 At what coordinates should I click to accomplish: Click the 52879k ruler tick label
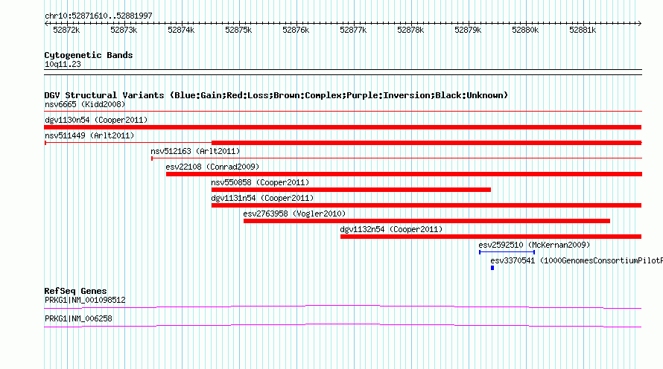[468, 30]
